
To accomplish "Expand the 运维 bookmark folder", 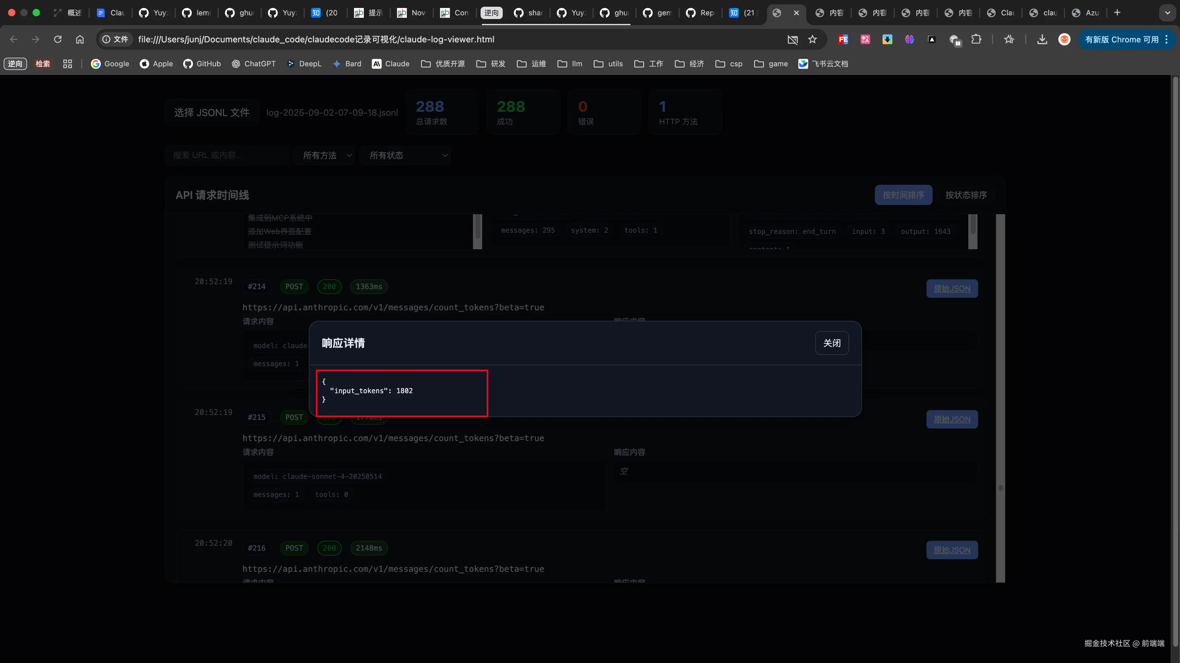I will 531,64.
